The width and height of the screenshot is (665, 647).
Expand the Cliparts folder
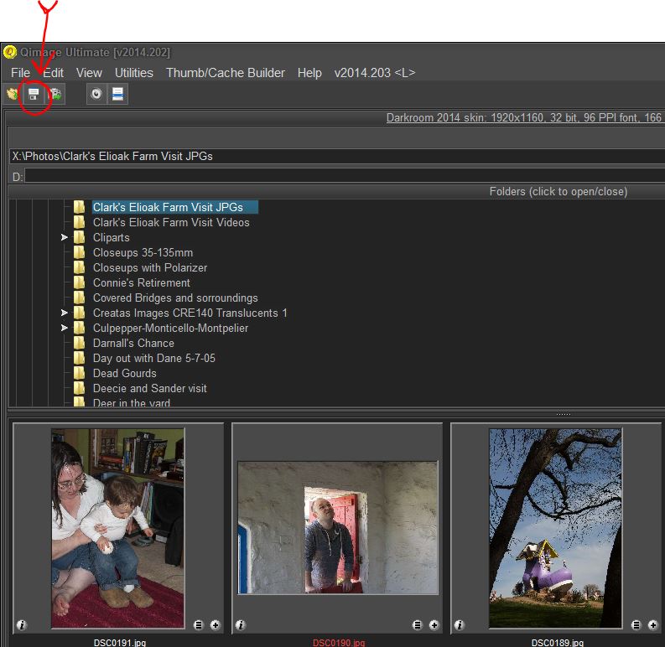(65, 238)
